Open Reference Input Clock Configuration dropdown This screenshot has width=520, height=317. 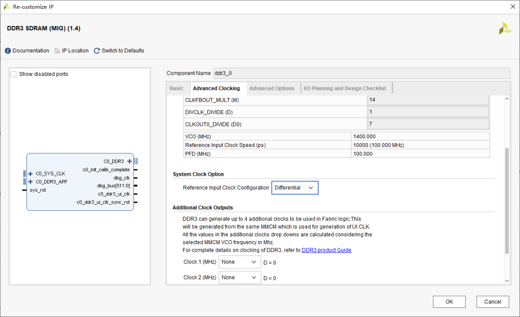pyautogui.click(x=295, y=188)
